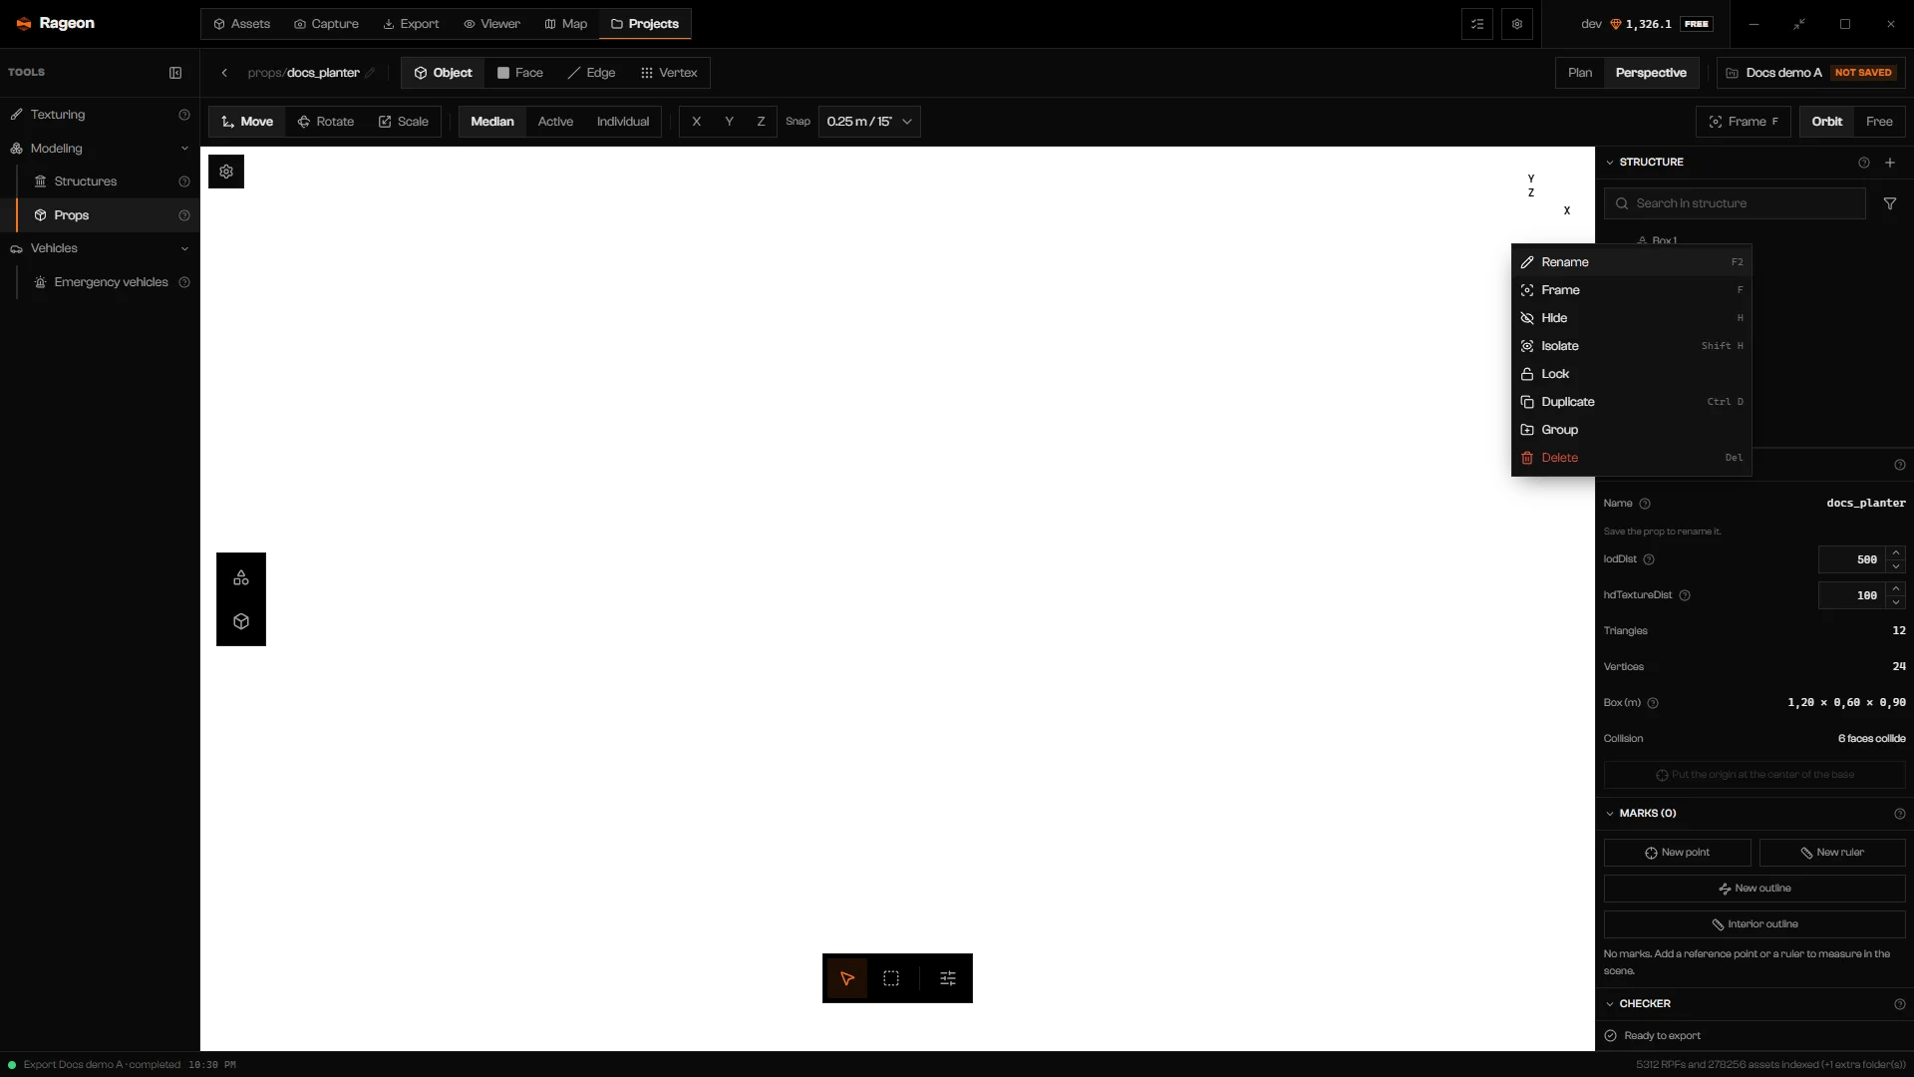This screenshot has height=1077, width=1914.
Task: Select the box marquee selection tool
Action: [x=891, y=978]
